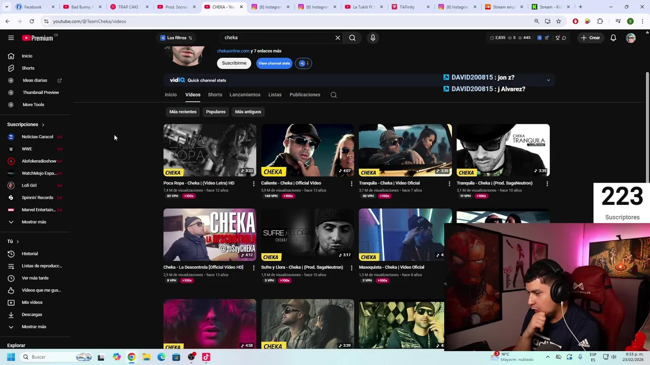650x365 pixels.
Task: Open the account avatar menu
Action: point(631,38)
